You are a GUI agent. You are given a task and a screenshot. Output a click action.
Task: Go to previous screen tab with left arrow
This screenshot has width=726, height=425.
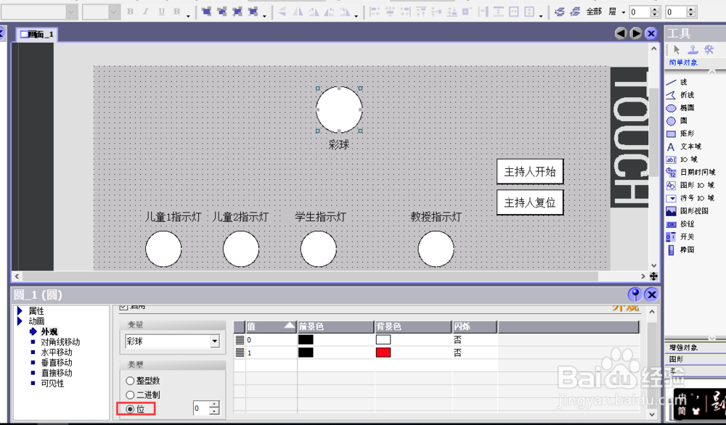point(621,33)
